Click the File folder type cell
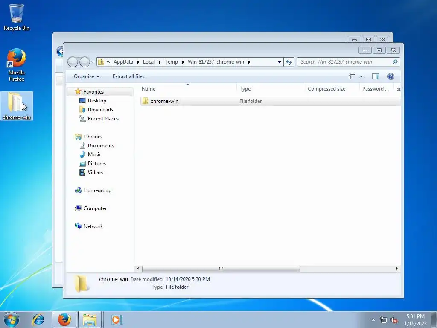Image resolution: width=437 pixels, height=328 pixels. click(x=250, y=101)
